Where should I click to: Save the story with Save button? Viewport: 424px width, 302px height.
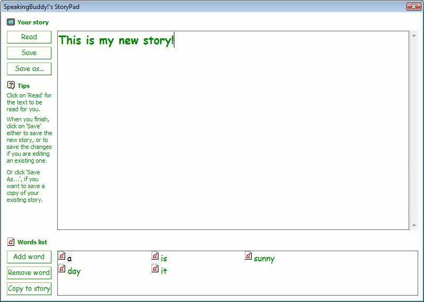tap(29, 53)
